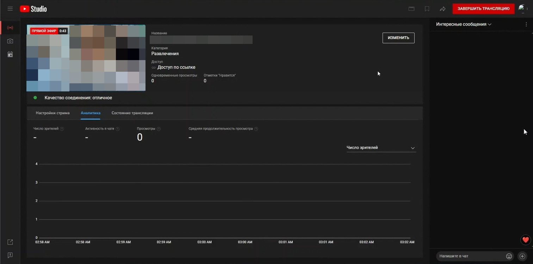Open the Состояние трансляции tab
The height and width of the screenshot is (264, 533).
132,113
